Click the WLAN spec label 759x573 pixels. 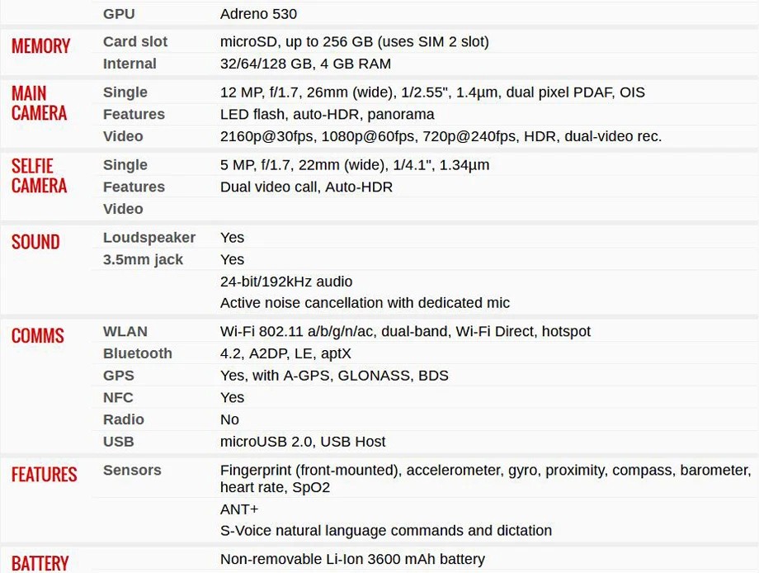[125, 331]
